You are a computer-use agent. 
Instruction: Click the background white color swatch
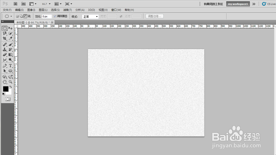point(9,93)
